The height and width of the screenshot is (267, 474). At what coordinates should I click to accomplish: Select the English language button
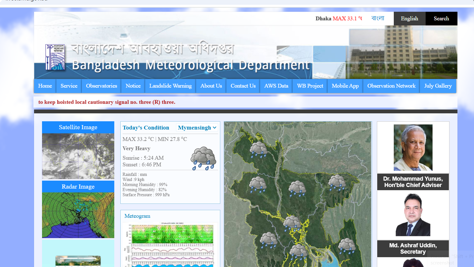[409, 18]
